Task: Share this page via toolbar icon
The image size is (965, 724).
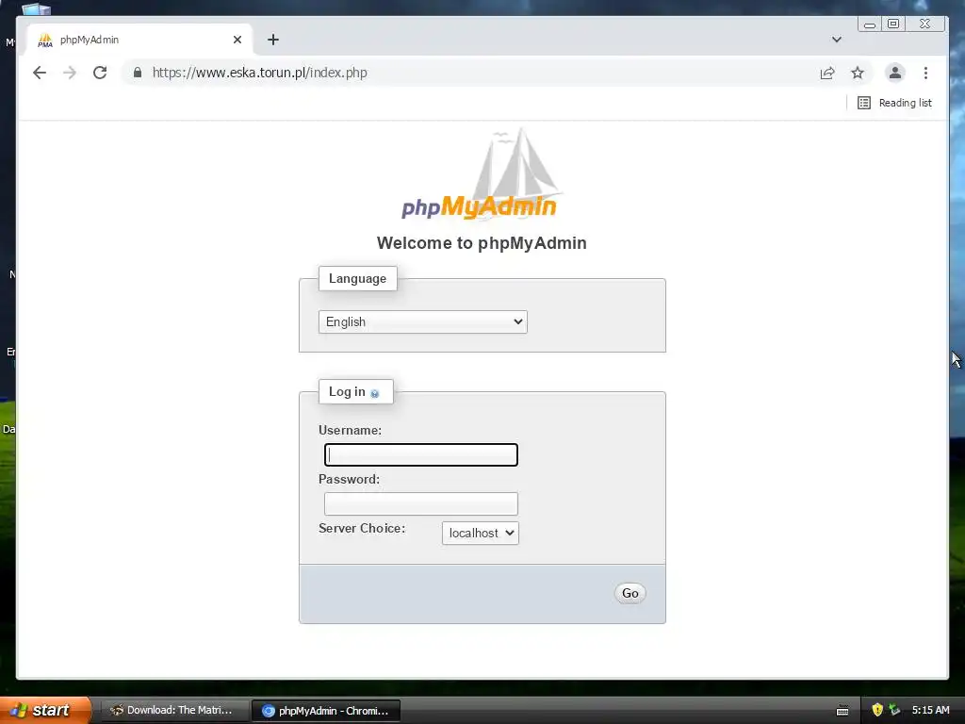Action: pyautogui.click(x=827, y=74)
